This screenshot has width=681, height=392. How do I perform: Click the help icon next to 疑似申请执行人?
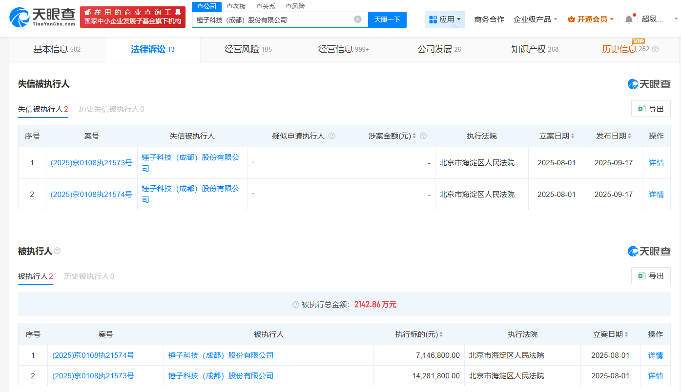[x=332, y=136]
